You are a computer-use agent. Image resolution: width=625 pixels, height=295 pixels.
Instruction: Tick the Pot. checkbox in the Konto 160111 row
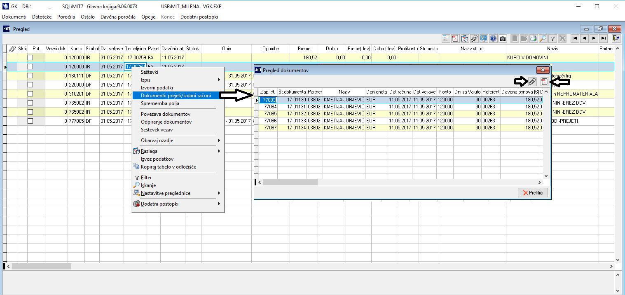[x=30, y=76]
